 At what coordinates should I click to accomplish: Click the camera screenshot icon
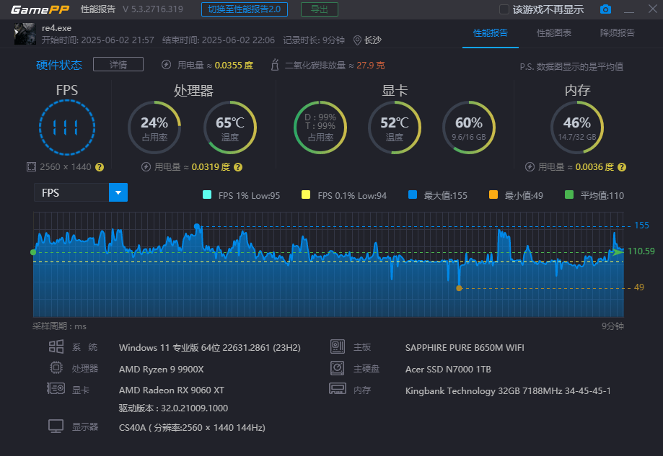tap(605, 9)
